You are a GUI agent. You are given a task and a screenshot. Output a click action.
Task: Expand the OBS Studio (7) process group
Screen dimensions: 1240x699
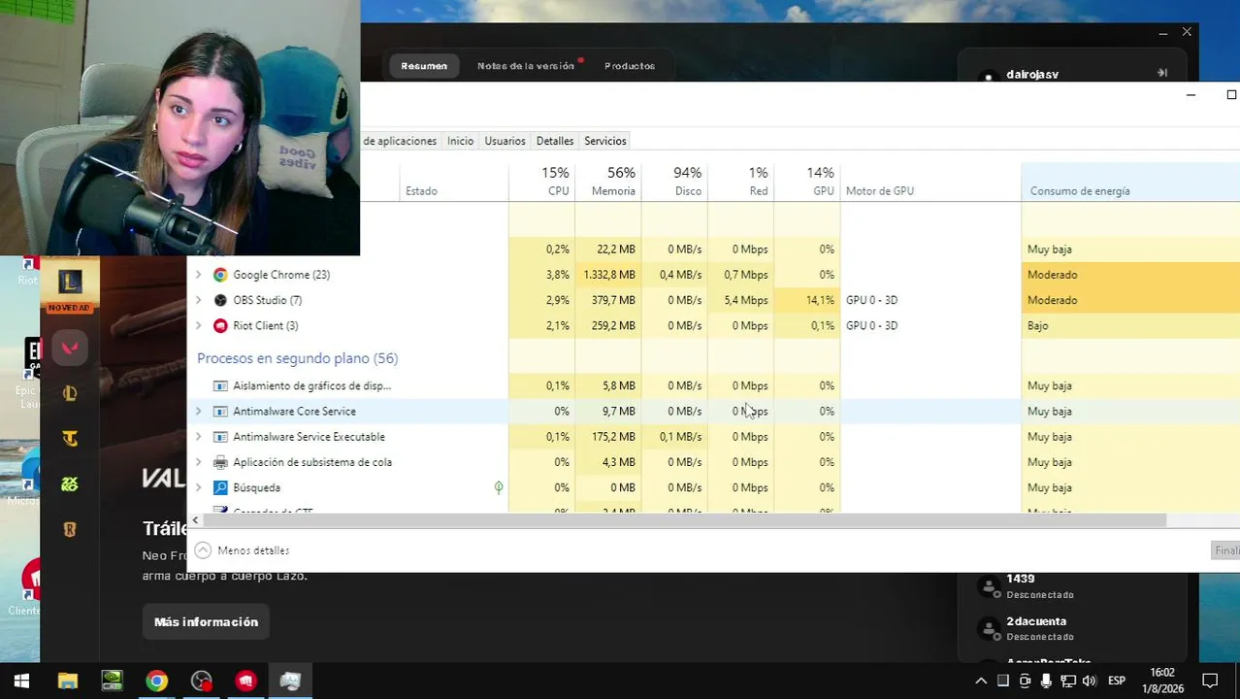(199, 300)
